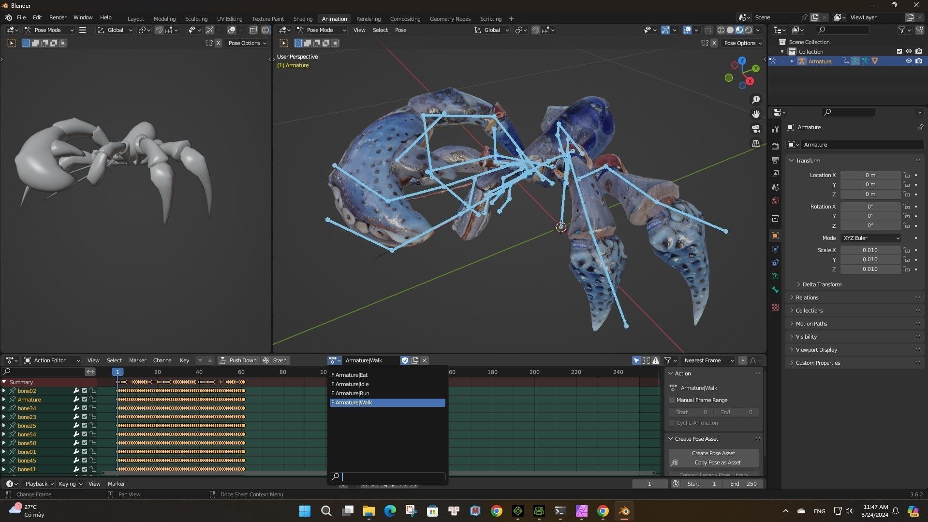Disable Armature in renders camera icon

(918, 61)
